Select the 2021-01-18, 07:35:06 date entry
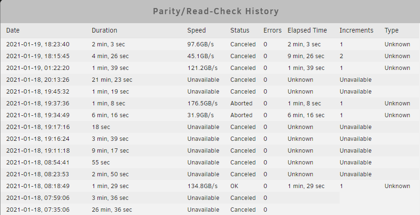The image size is (420, 215). point(38,209)
